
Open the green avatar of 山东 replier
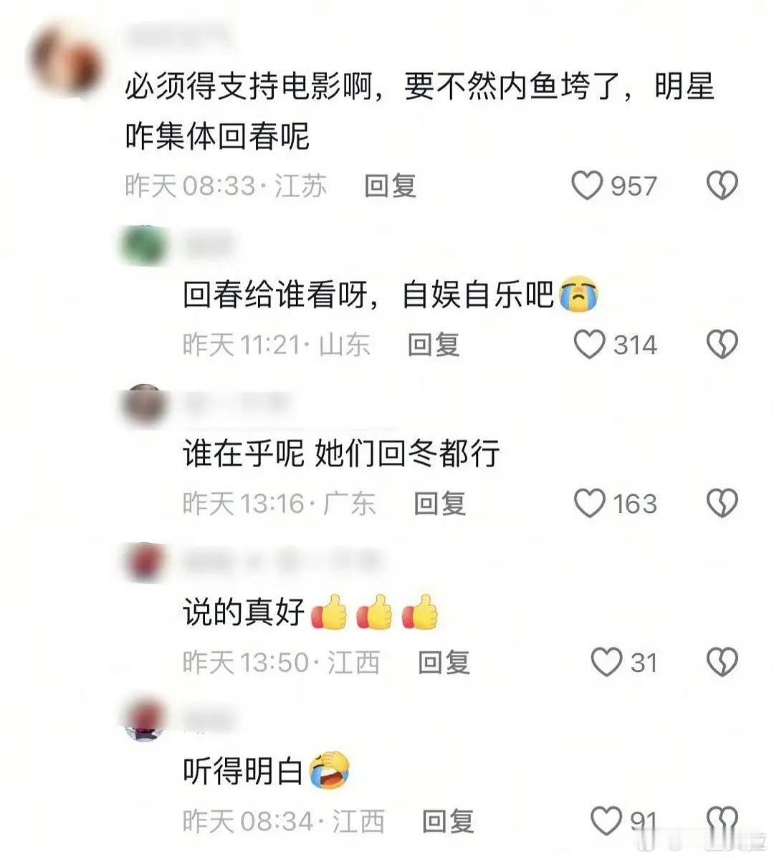pos(143,245)
